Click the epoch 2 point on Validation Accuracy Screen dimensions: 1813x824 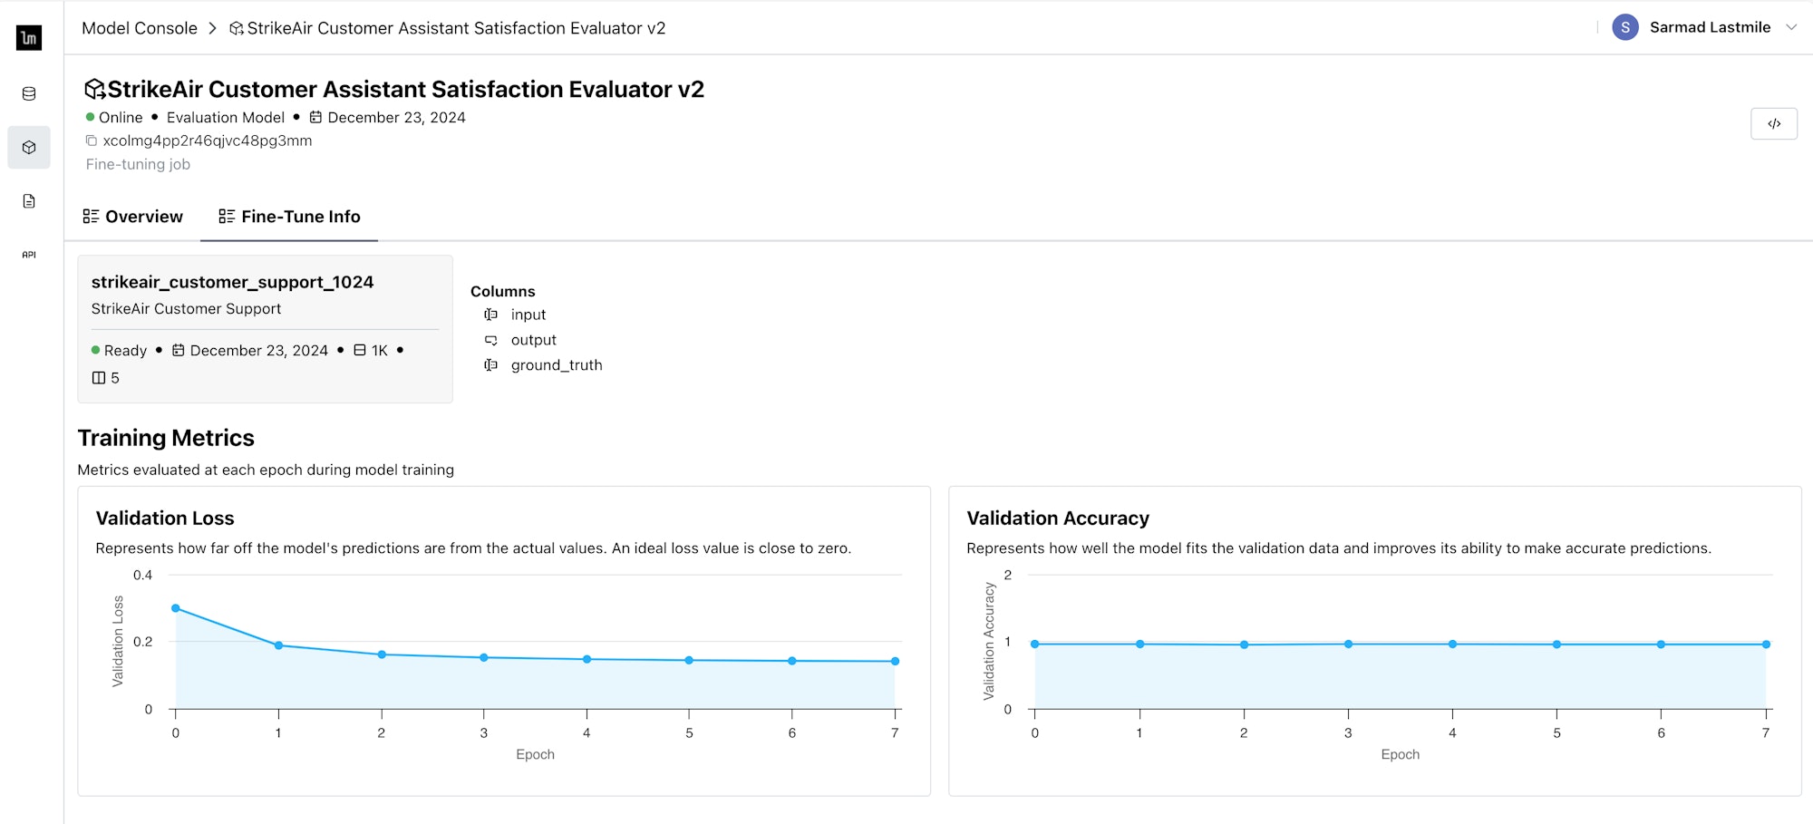pyautogui.click(x=1245, y=645)
